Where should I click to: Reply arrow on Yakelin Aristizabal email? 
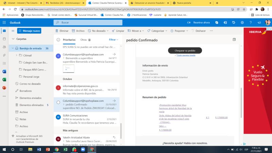pyautogui.click(x=114, y=137)
